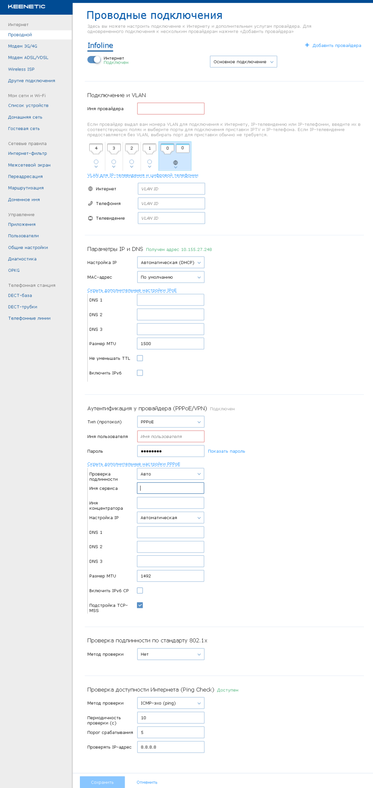This screenshot has height=788, width=373.
Task: Open Доменное имя page
Action: click(24, 200)
